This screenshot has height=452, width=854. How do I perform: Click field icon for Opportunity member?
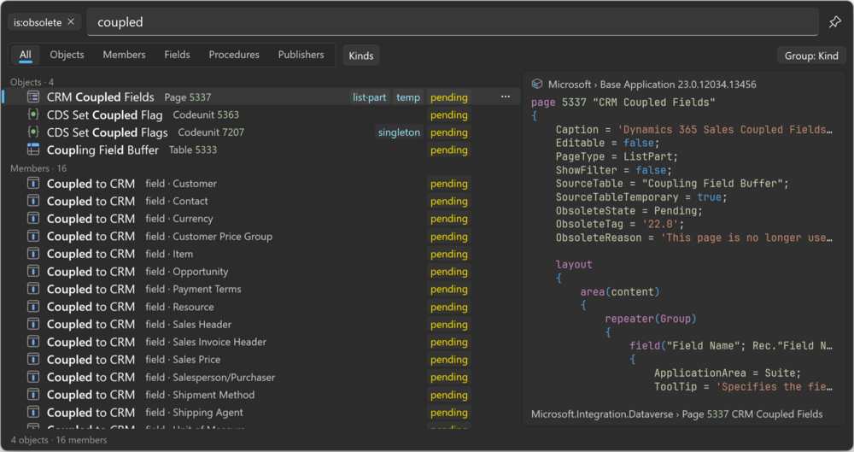tap(33, 271)
